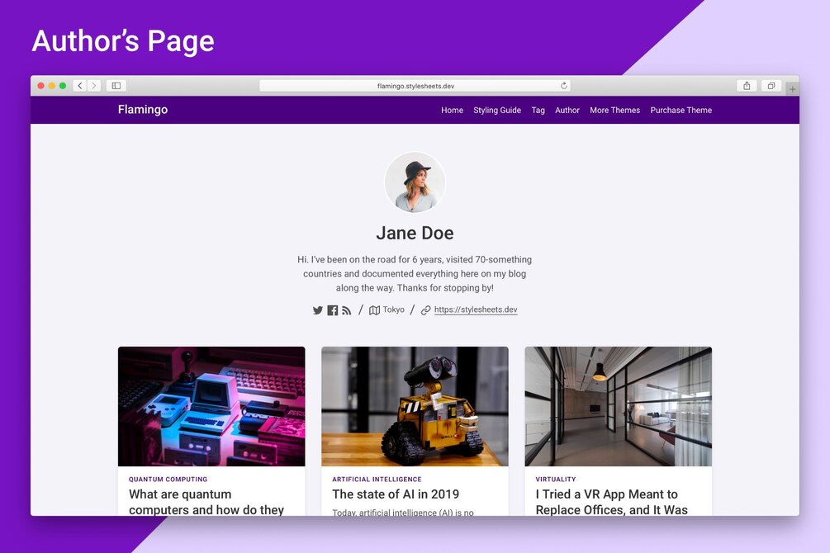Follow the https://stylesheets.dev link

point(476,310)
